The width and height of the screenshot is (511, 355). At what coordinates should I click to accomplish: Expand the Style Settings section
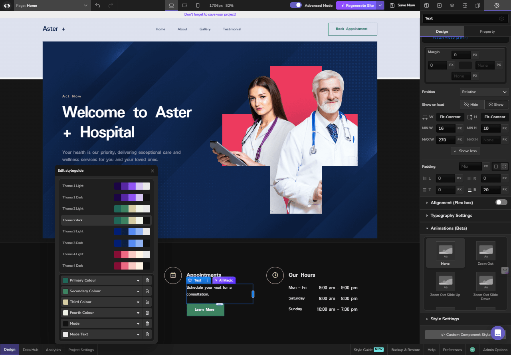(465, 319)
